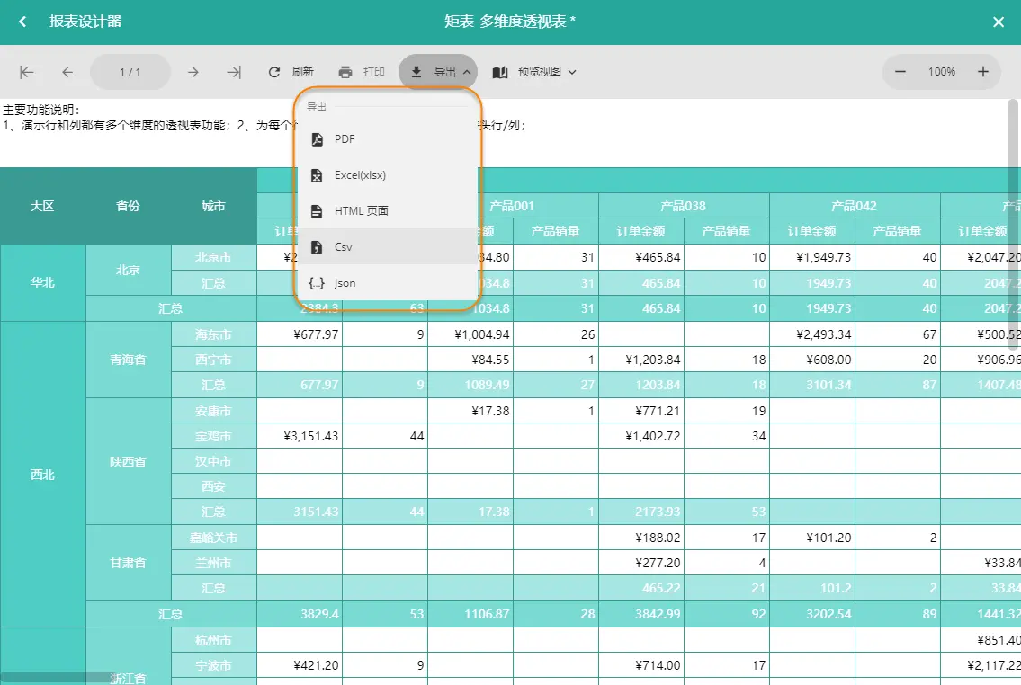Select HTML 页面 export option
1021x685 pixels.
388,210
